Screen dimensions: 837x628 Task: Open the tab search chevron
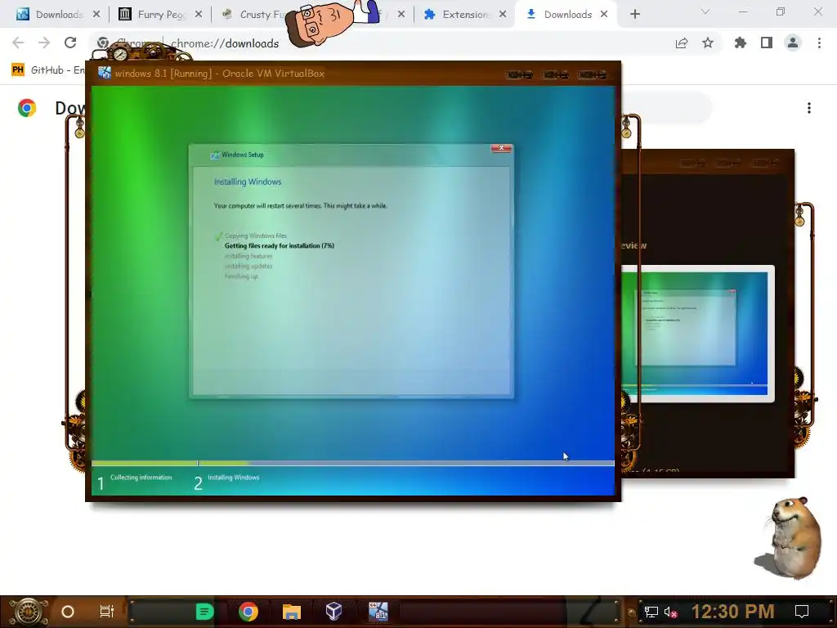coord(705,11)
